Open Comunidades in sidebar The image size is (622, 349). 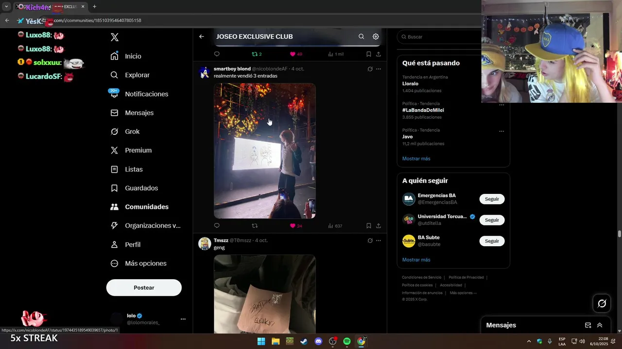pos(139,207)
